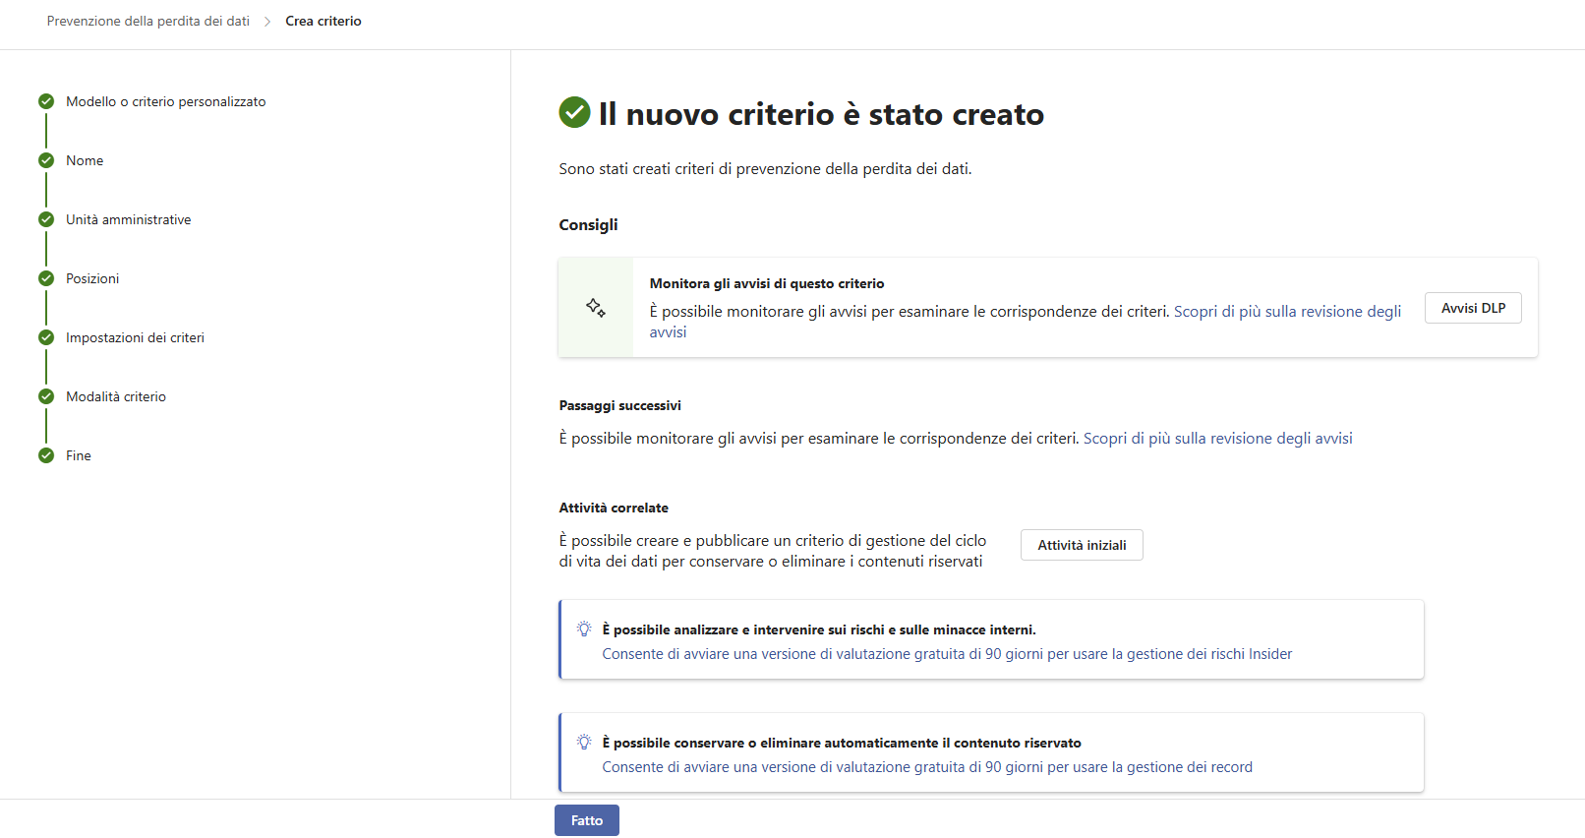The height and width of the screenshot is (838, 1585).
Task: Click lightbulb icon in conservare o eliminare card
Action: click(x=584, y=742)
